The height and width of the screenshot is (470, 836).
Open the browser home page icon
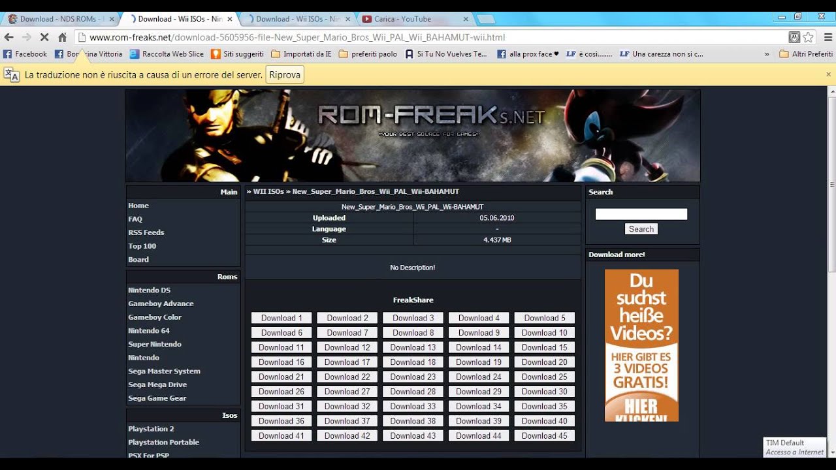point(63,37)
